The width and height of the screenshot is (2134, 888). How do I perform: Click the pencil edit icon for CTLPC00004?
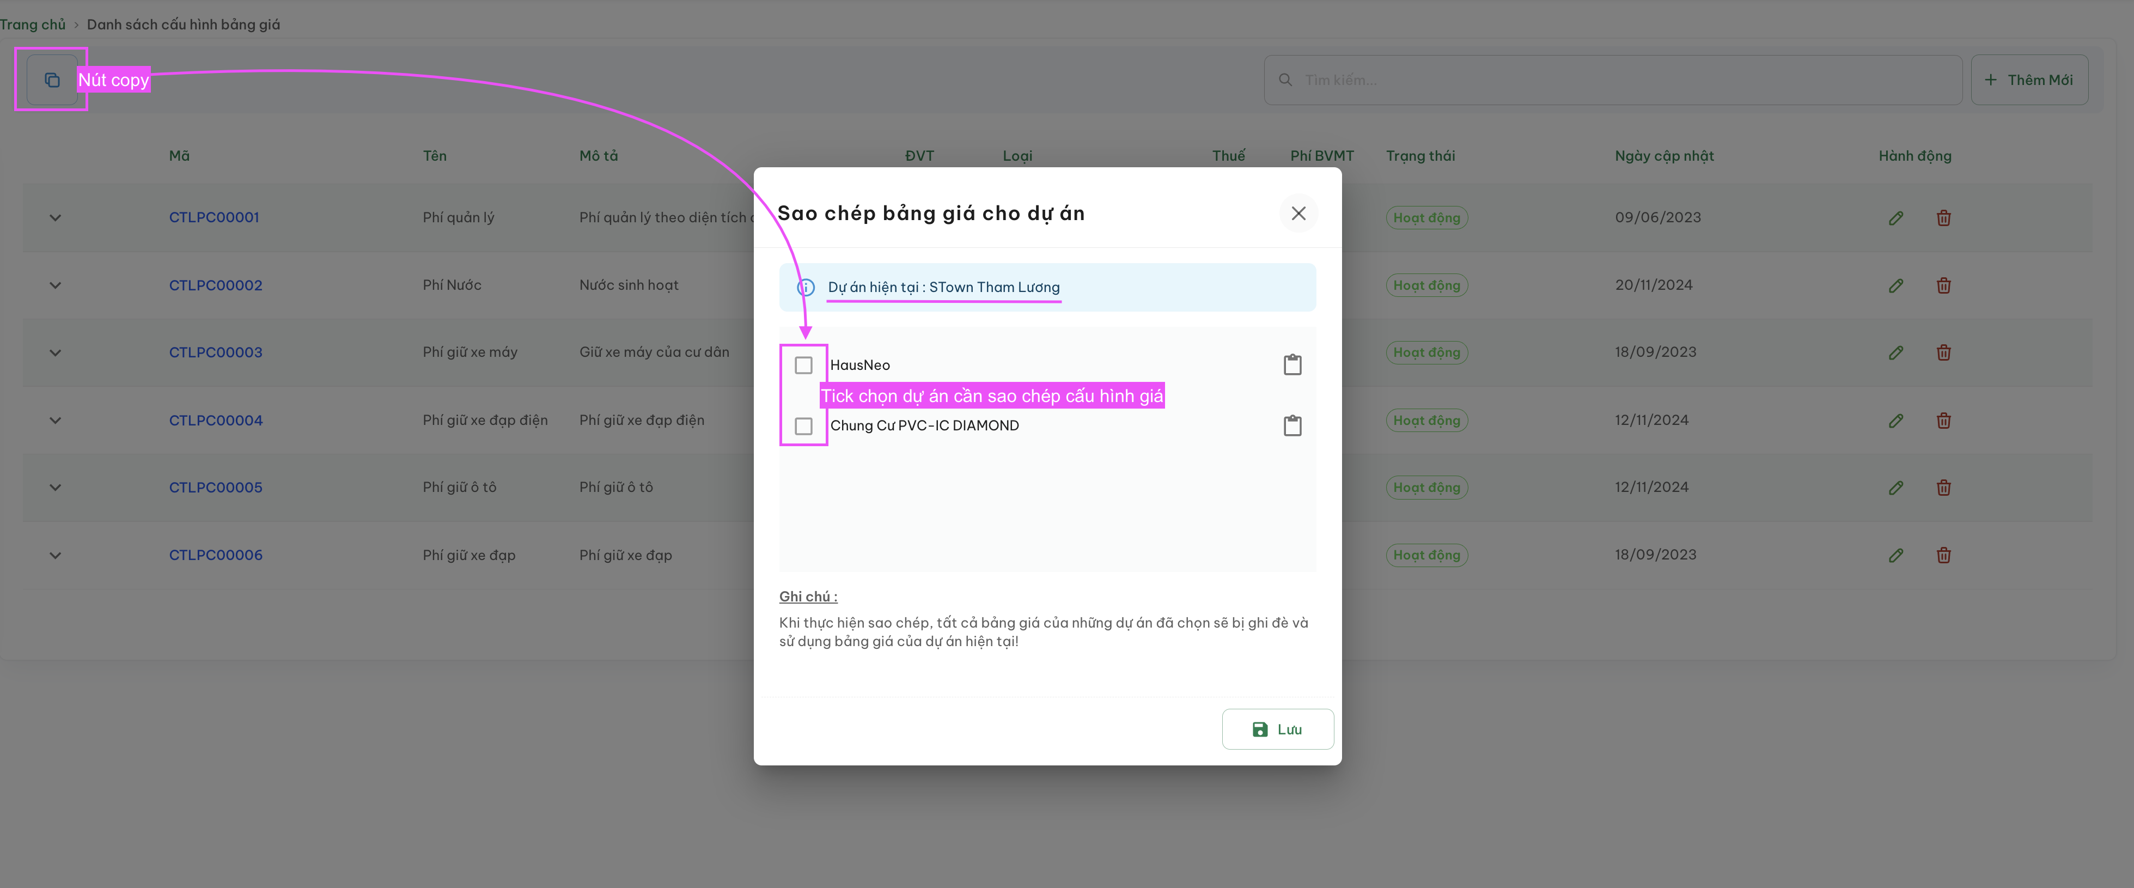pyautogui.click(x=1895, y=421)
